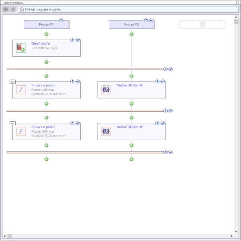Add step below Pozice 2.00 mm block
The height and width of the screenshot is (241, 241).
click(47, 104)
